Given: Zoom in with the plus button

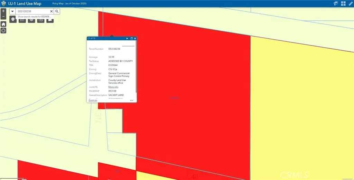Looking at the screenshot, I should [x=3, y=11].
